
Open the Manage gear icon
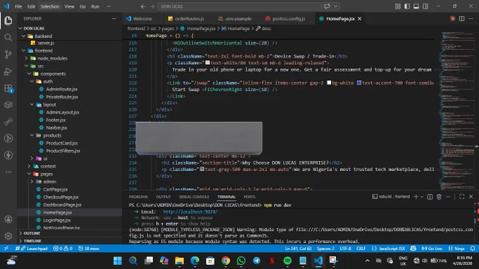click(8, 236)
